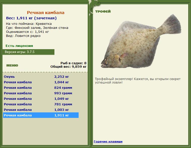Select Речная камбала 993 грамм row

click(41, 93)
